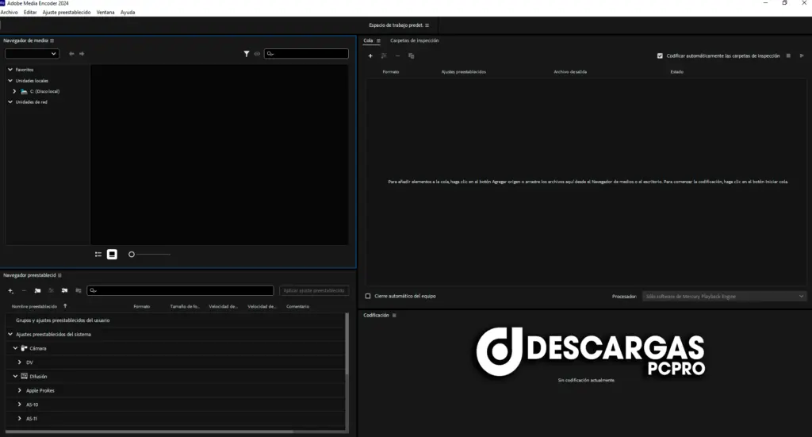The height and width of the screenshot is (437, 812).
Task: Start the queue with the play icon
Action: click(x=802, y=56)
